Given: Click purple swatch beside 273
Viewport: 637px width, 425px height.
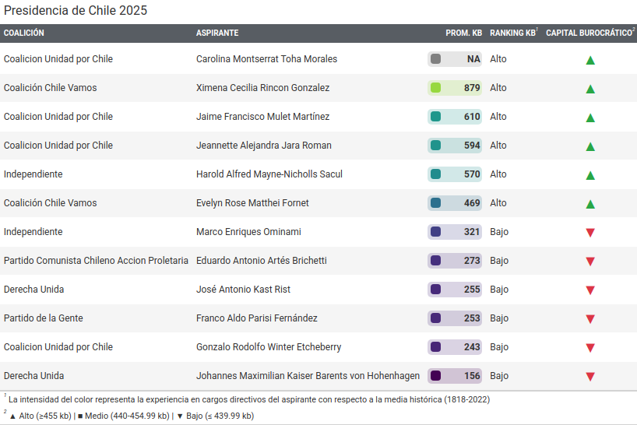Looking at the screenshot, I should tap(435, 261).
